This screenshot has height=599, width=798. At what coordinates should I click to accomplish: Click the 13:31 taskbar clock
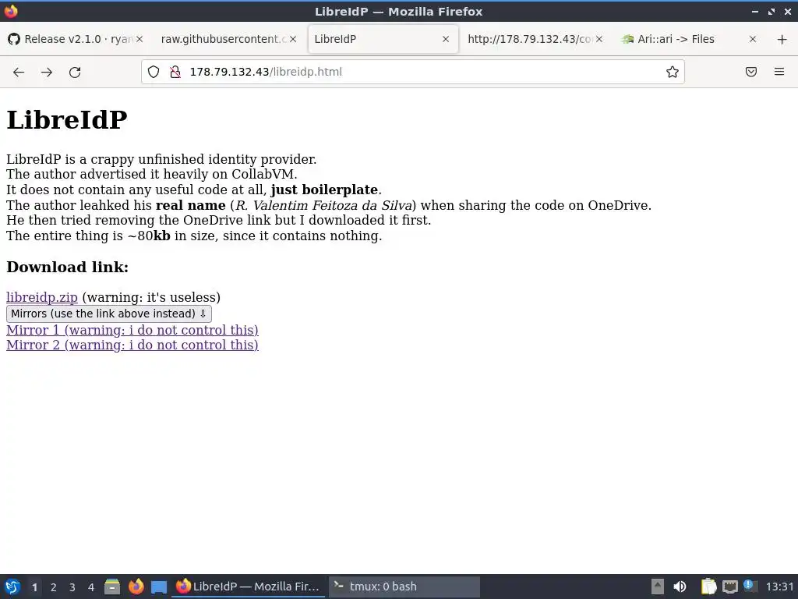pos(779,587)
